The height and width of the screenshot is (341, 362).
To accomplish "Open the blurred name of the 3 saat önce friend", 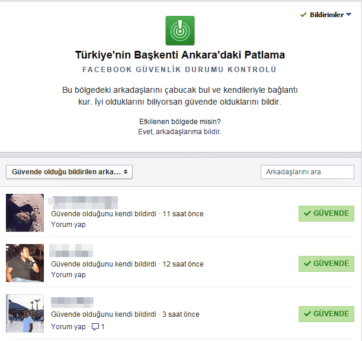I will (72, 302).
